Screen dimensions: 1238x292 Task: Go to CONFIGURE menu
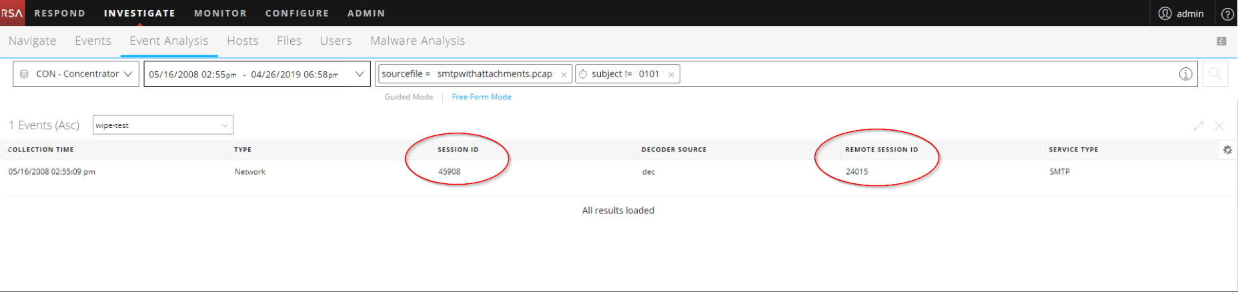[x=297, y=13]
